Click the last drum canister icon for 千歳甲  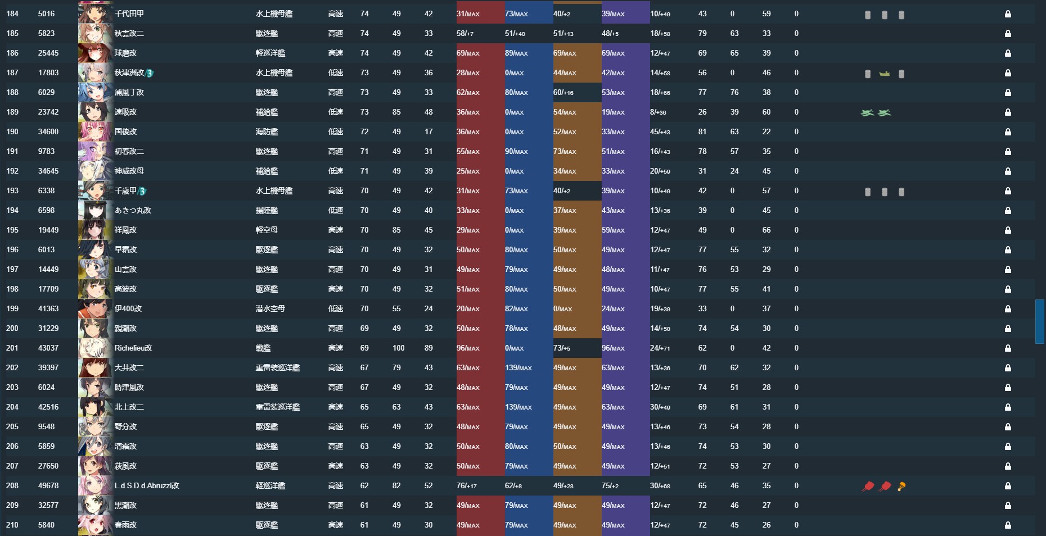tap(901, 192)
